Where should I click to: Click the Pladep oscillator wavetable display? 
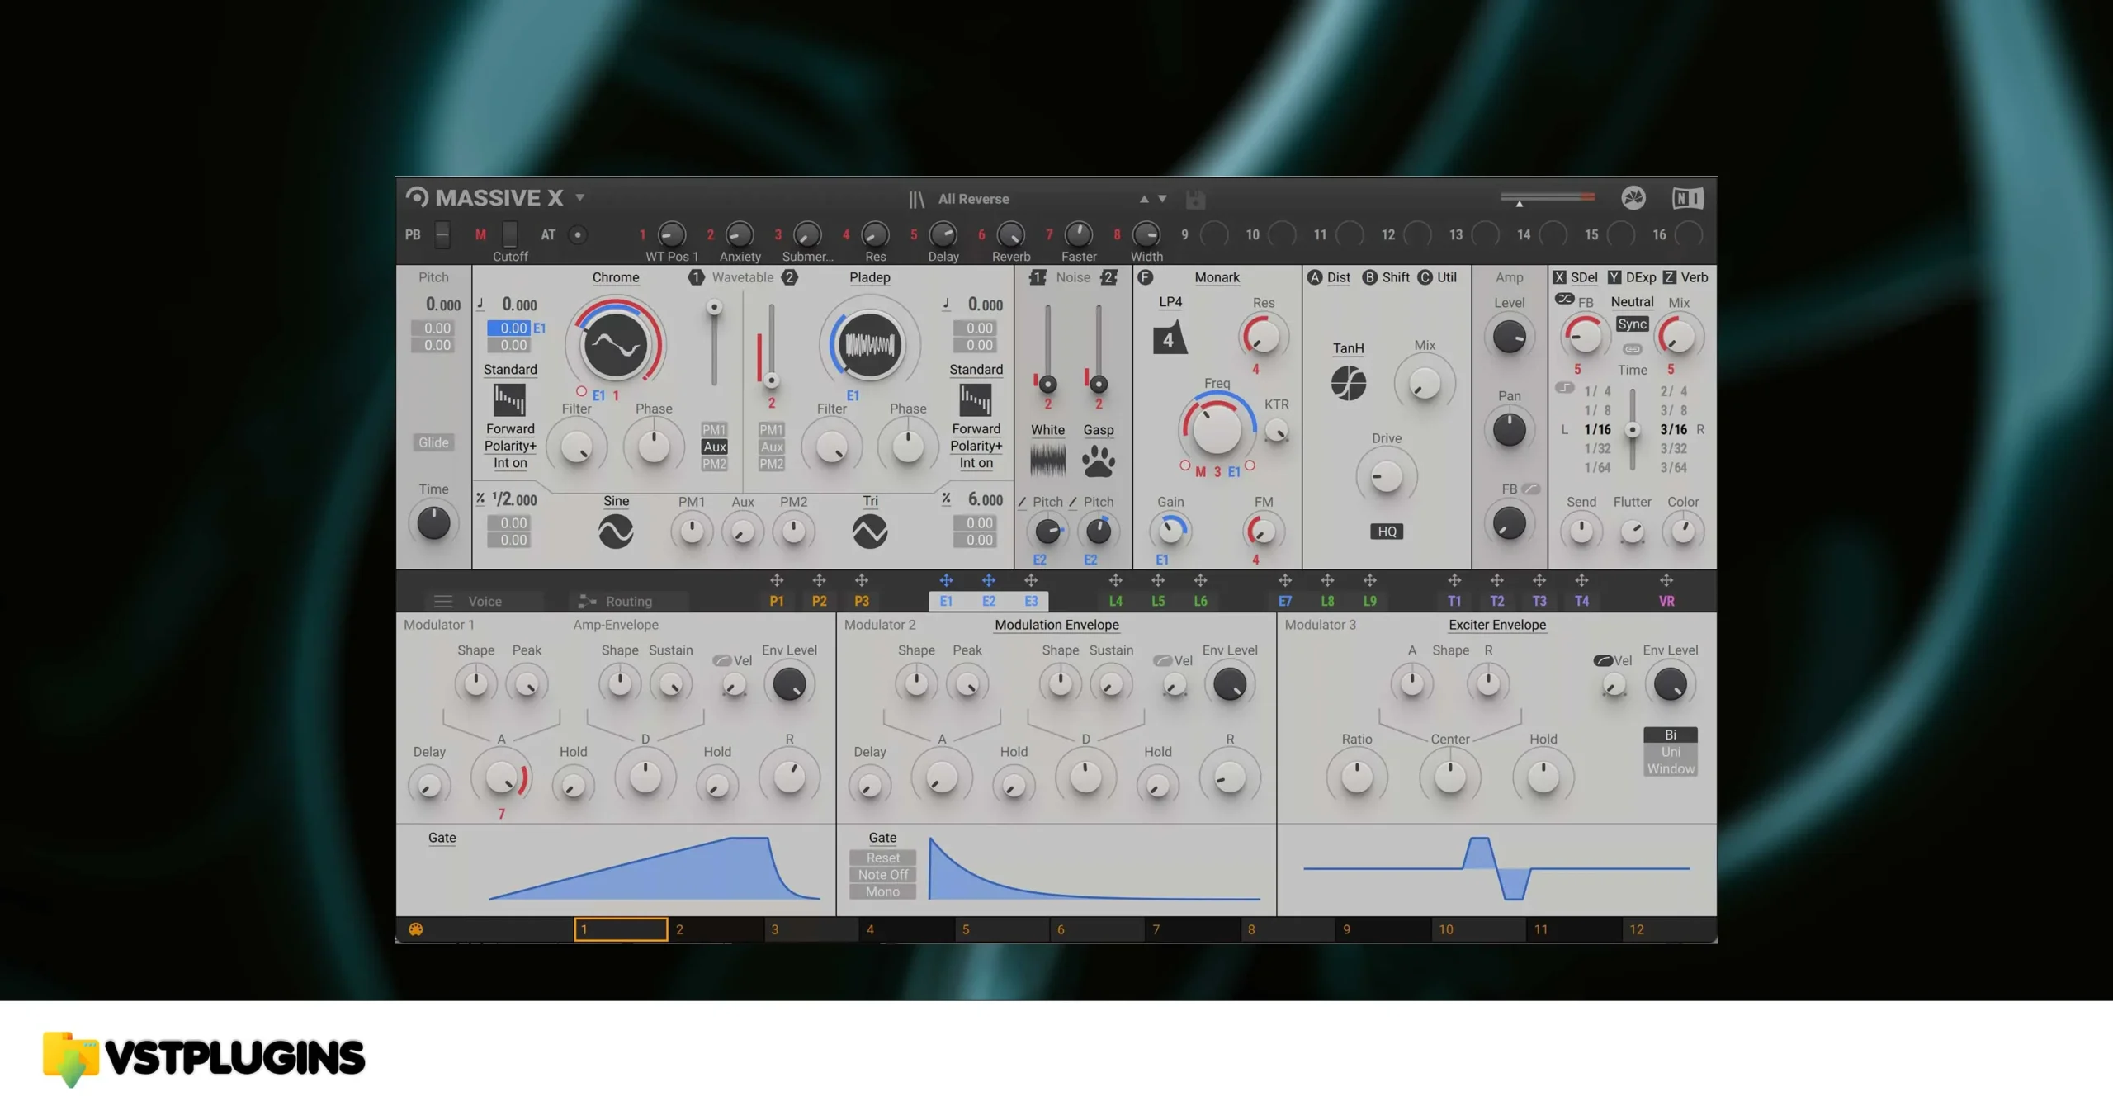[869, 344]
